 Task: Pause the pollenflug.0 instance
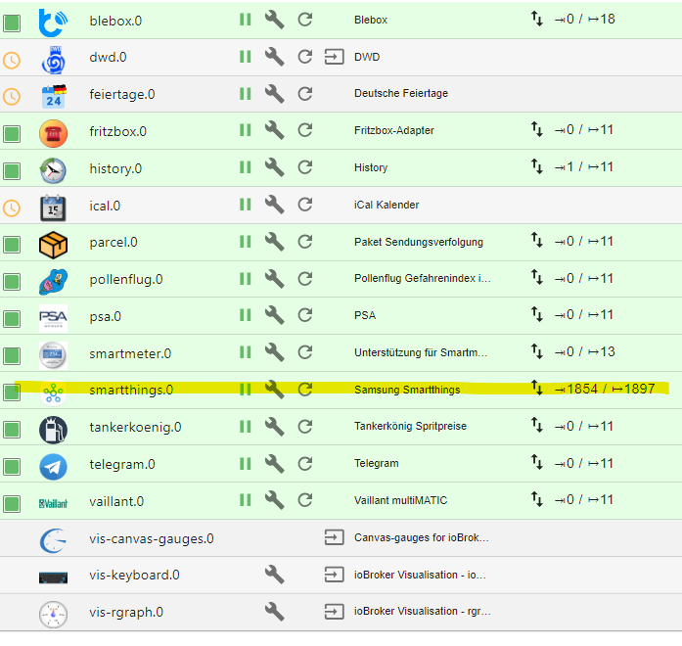pos(245,279)
